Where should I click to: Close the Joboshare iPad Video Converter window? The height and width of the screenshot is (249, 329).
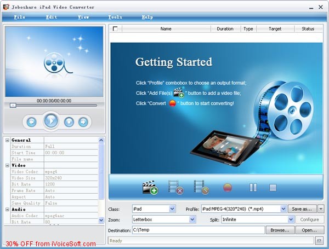pos(321,7)
